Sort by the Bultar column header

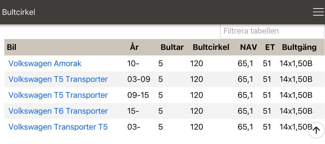172,47
